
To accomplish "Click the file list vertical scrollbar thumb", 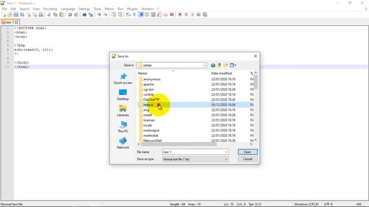I will [256, 82].
